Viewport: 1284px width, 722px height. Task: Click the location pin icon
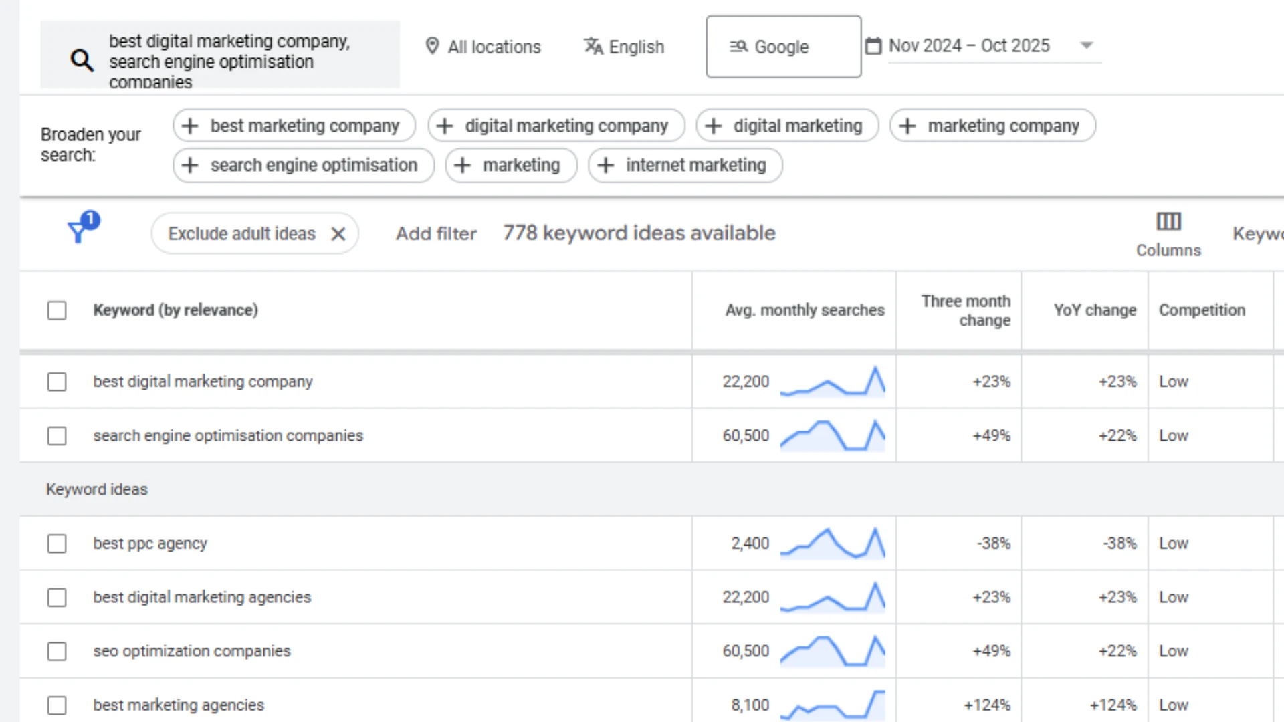click(432, 46)
